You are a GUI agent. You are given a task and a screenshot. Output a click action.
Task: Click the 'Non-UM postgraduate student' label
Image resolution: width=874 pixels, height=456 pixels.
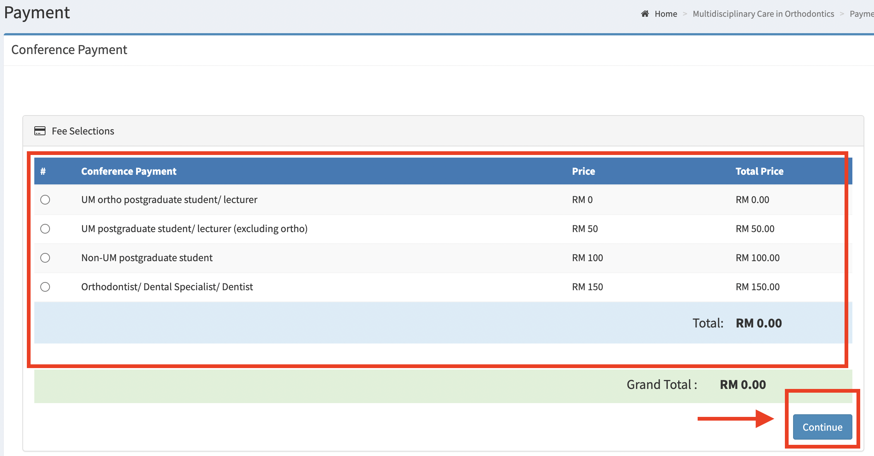147,258
